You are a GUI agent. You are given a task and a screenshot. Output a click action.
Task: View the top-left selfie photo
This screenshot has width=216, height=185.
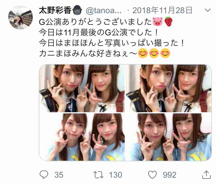tap(82, 88)
